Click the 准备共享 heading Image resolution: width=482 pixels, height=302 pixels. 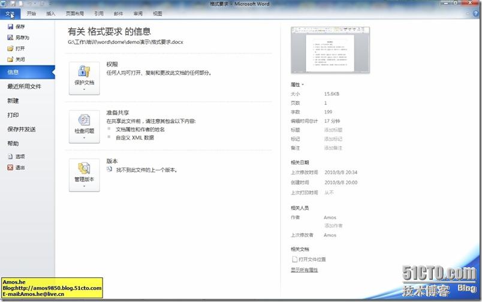(118, 113)
